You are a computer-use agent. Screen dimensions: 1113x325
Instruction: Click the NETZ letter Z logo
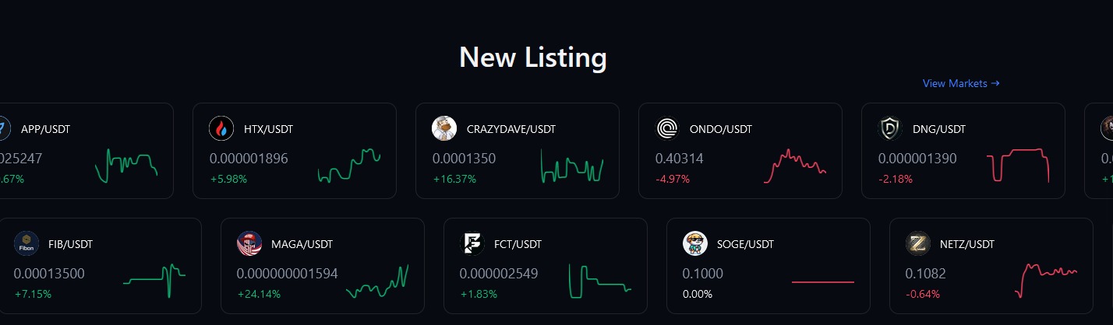[x=918, y=243]
